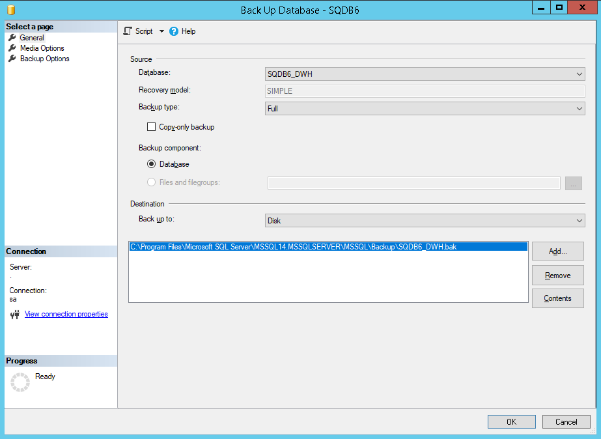This screenshot has width=601, height=439.
Task: Click the Add... destination button
Action: tap(557, 251)
